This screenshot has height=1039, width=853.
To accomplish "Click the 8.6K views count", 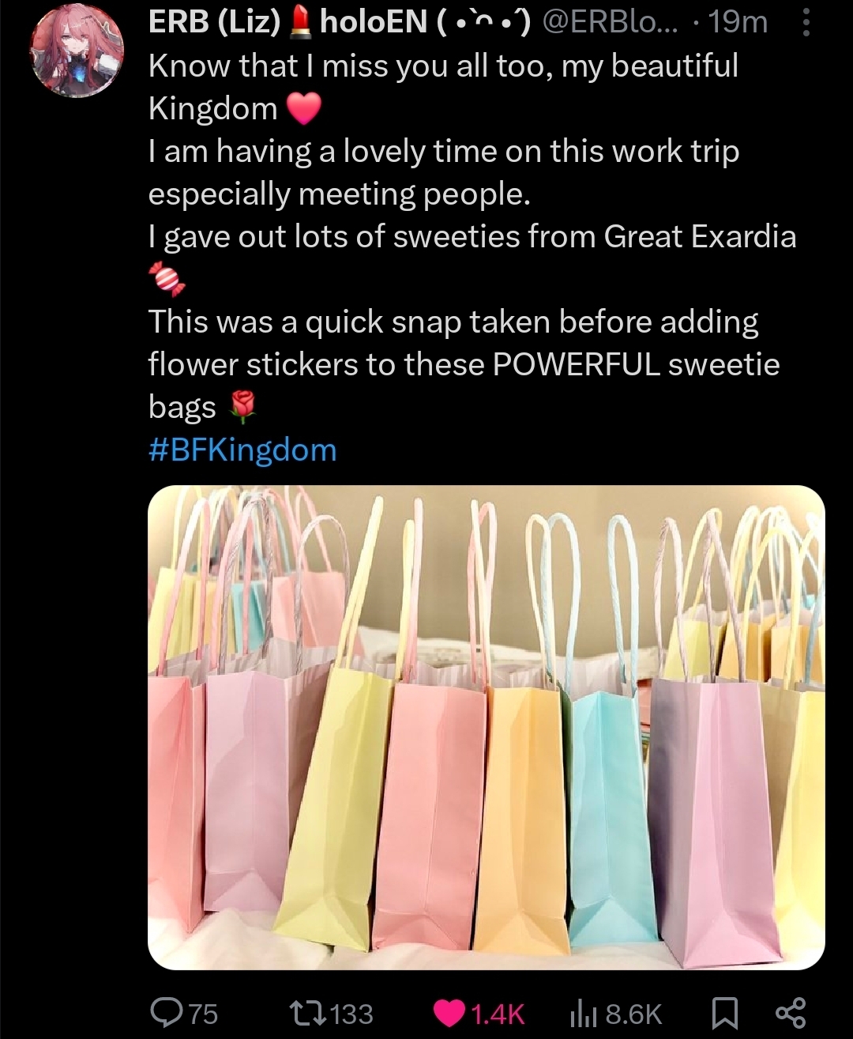I will coord(633,1014).
